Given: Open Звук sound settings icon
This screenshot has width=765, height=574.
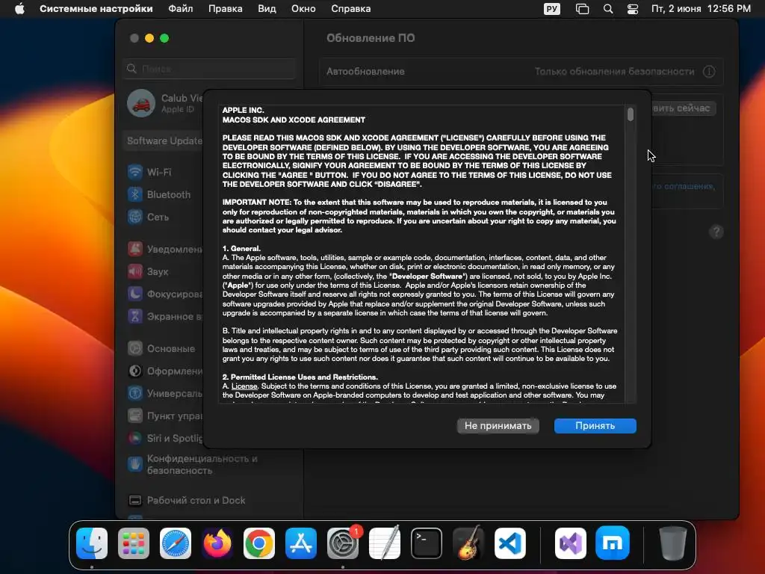Looking at the screenshot, I should pyautogui.click(x=135, y=271).
